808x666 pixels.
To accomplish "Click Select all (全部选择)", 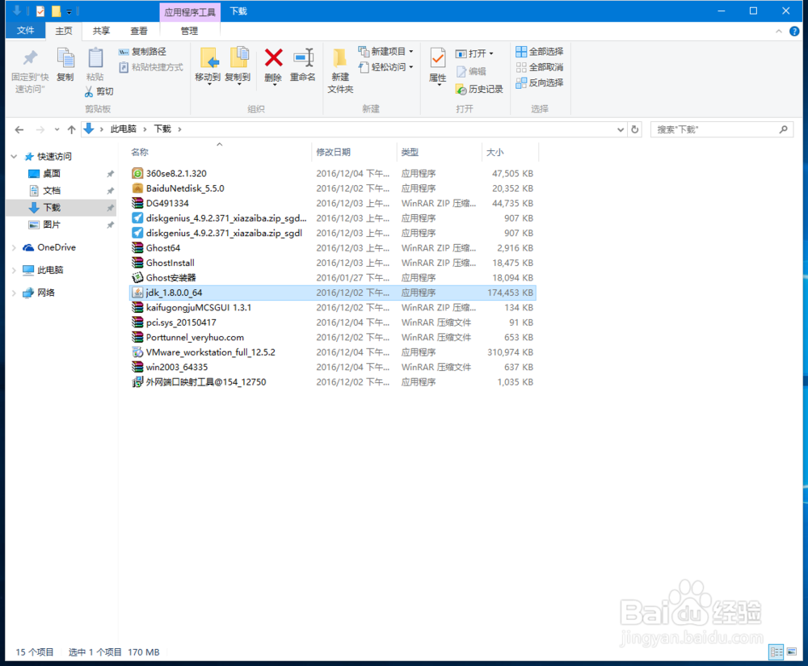I will pos(540,52).
